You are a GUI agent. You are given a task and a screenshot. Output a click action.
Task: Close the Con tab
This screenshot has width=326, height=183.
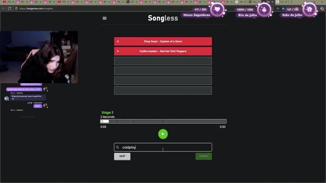286,2
